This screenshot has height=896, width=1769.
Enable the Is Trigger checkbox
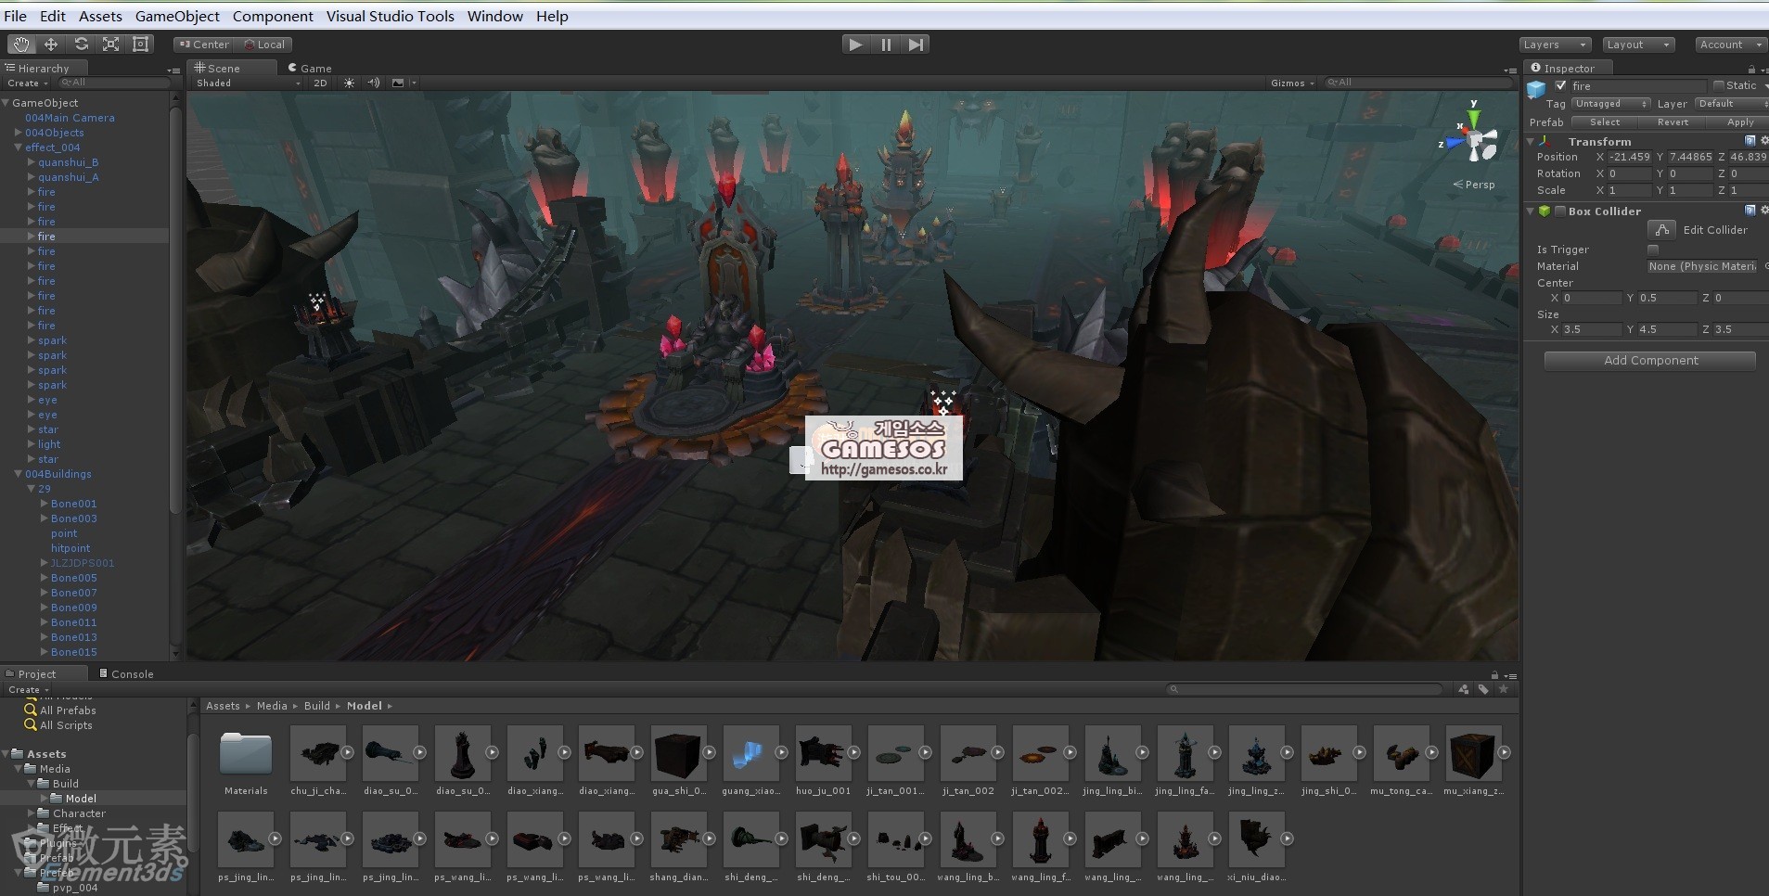1653,250
